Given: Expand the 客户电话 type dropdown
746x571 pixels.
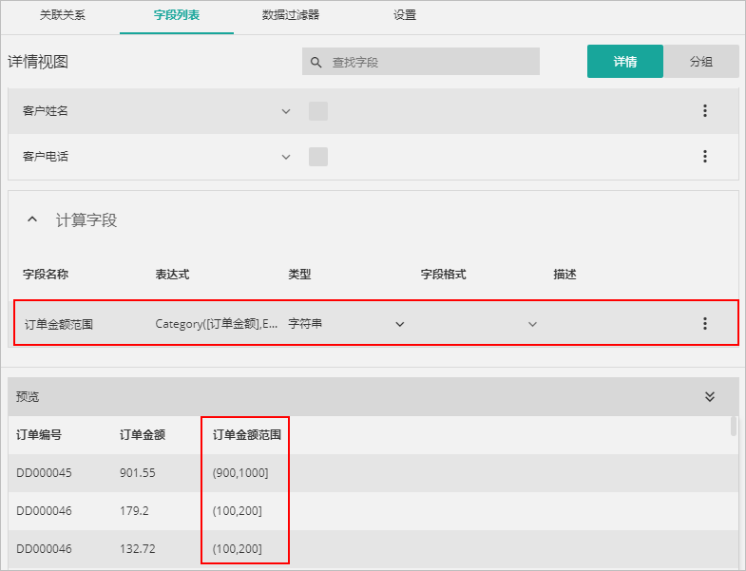Looking at the screenshot, I should pos(286,157).
